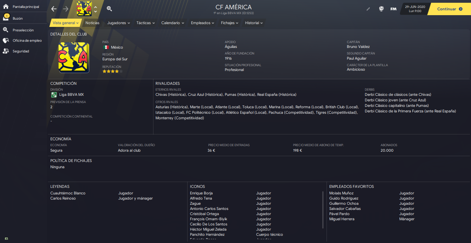Open the Cruz Azul (Histórica) rival link
The height and width of the screenshot is (243, 471).
click(206, 94)
